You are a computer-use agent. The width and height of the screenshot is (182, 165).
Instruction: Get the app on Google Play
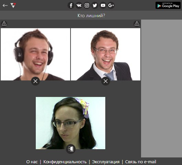168,5
